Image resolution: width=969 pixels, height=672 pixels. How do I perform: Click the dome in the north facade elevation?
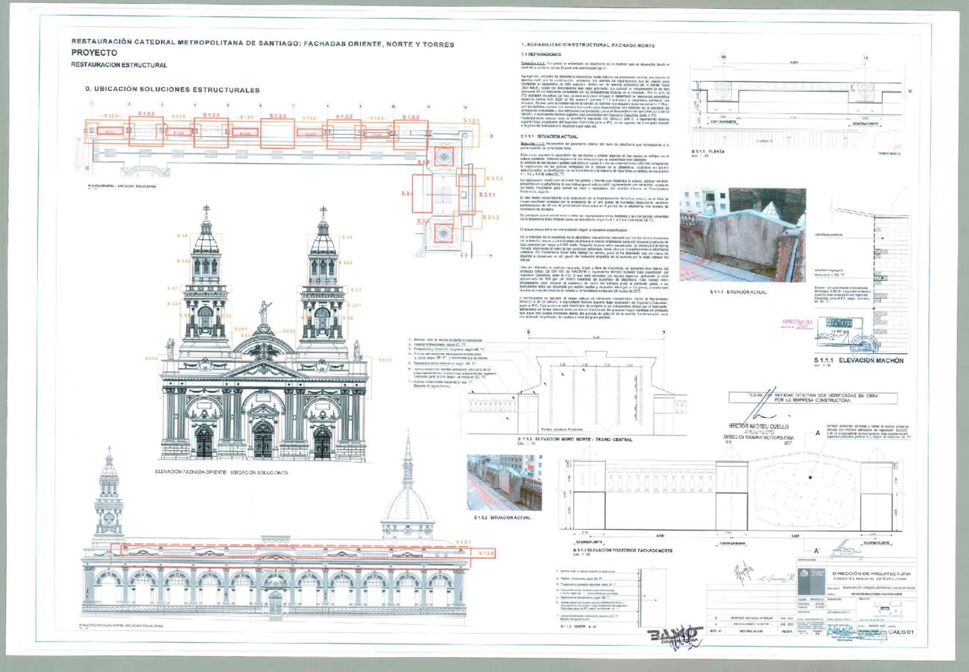point(407,507)
